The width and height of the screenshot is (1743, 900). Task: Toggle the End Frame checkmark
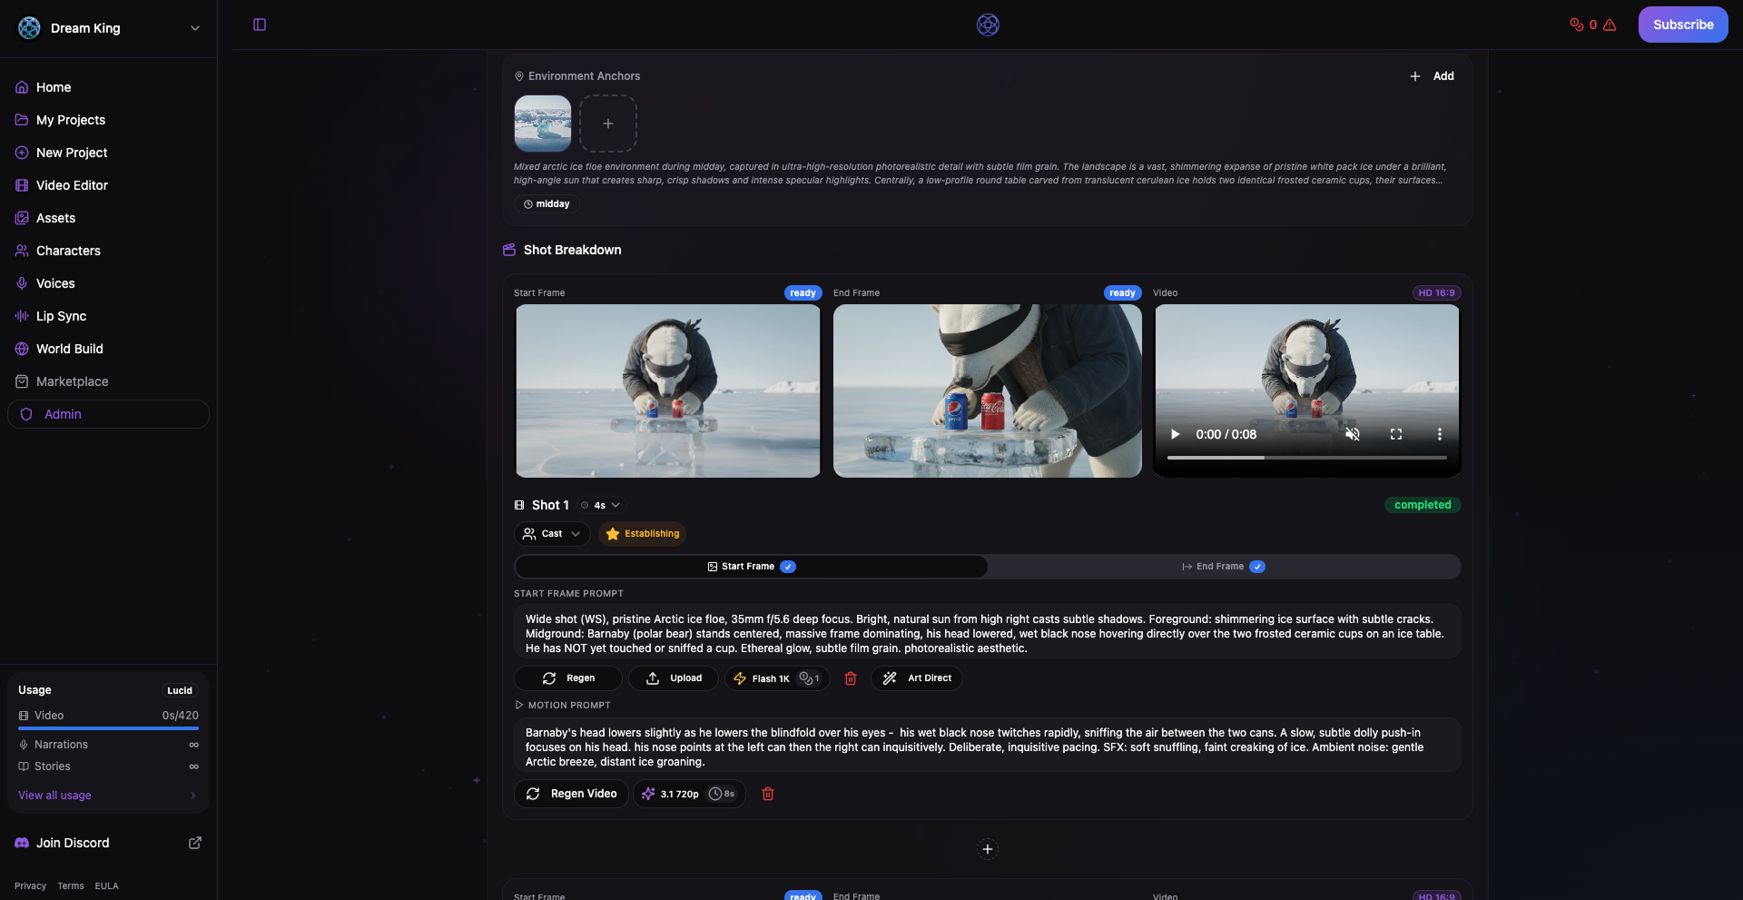pos(1257,566)
